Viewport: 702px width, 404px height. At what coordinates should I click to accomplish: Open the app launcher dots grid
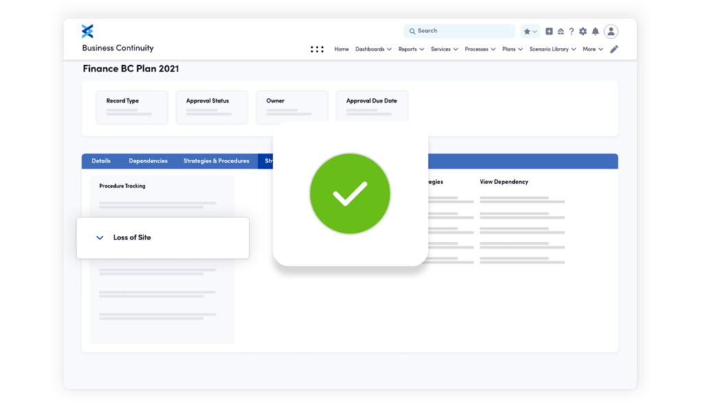(x=317, y=49)
